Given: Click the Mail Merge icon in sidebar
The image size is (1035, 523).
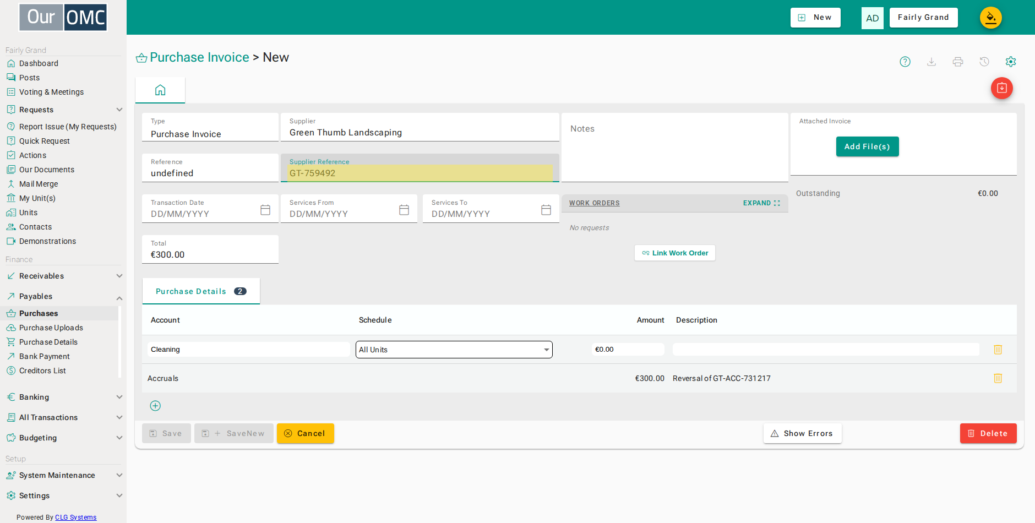Looking at the screenshot, I should click(x=11, y=184).
